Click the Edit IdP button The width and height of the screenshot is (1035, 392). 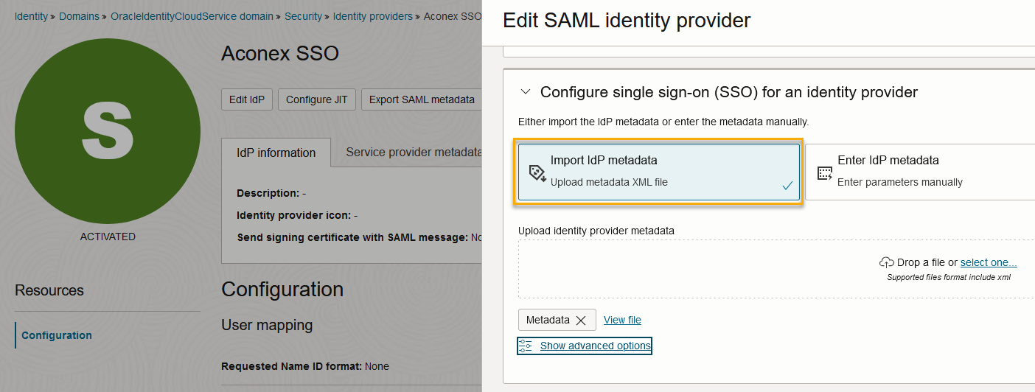tap(248, 99)
